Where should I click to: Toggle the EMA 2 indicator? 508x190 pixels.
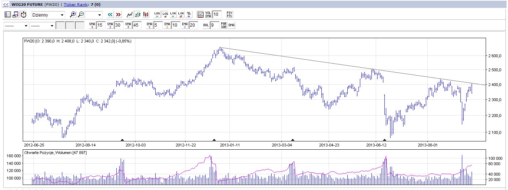click(x=167, y=26)
